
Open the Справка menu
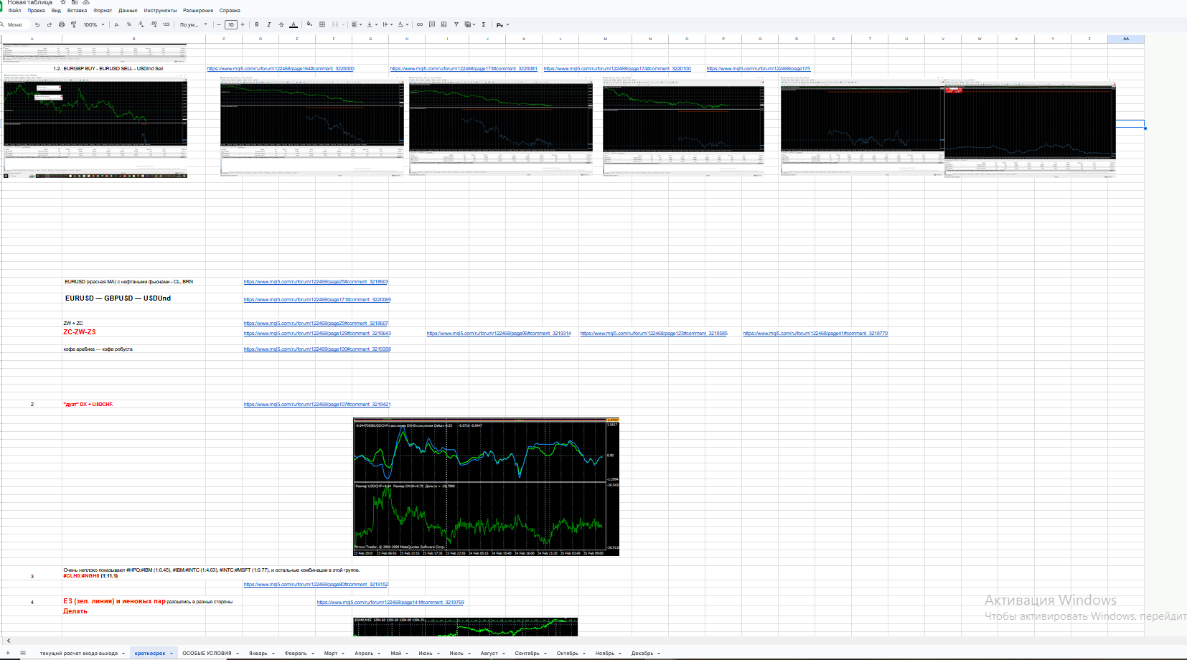230,11
